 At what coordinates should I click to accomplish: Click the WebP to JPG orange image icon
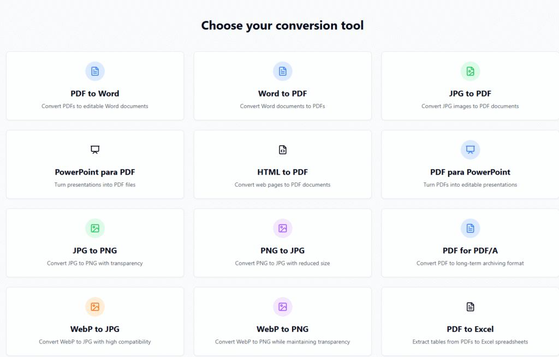(x=95, y=307)
